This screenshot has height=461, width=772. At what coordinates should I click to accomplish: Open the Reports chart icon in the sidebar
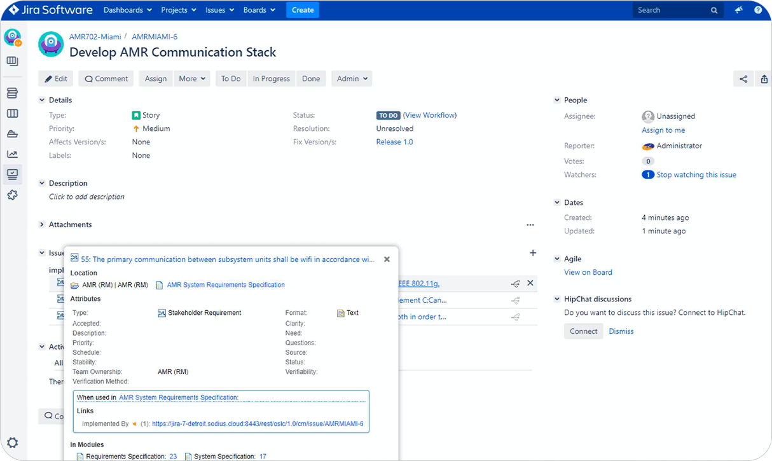pos(12,154)
